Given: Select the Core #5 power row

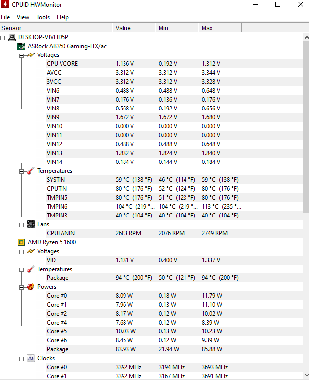Looking at the screenshot, I should click(x=174, y=331).
